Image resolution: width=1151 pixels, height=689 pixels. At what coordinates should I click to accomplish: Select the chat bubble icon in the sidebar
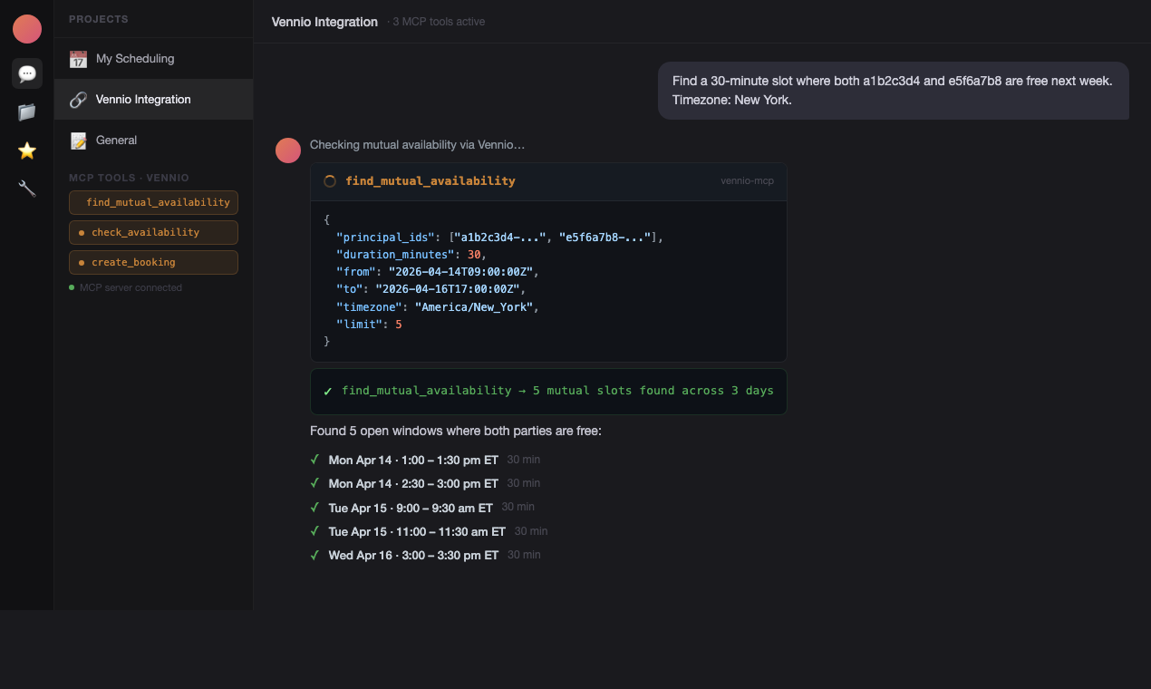(x=27, y=73)
